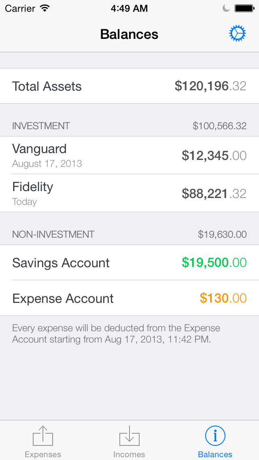Tap the expense deduction note text

(x=116, y=334)
